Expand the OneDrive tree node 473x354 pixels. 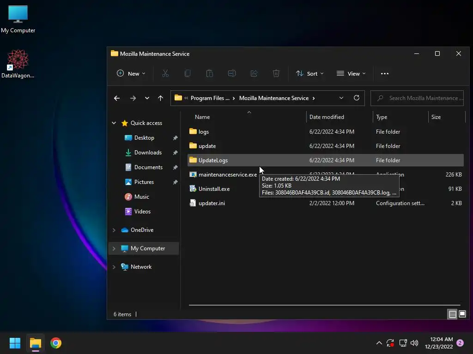click(x=114, y=230)
